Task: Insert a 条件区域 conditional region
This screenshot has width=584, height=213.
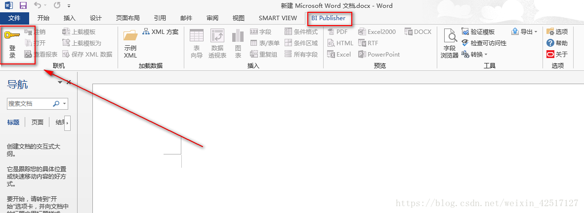Action: pyautogui.click(x=301, y=43)
